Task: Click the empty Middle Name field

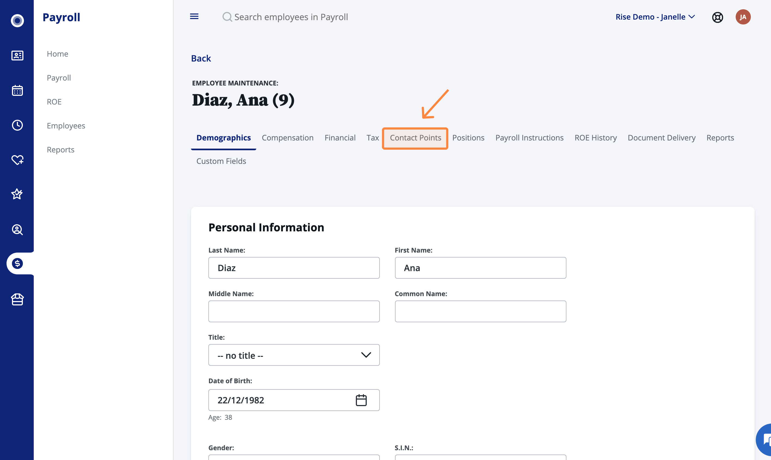Action: click(294, 311)
